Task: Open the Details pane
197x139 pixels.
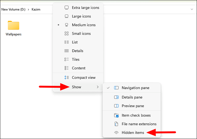Action: click(132, 97)
